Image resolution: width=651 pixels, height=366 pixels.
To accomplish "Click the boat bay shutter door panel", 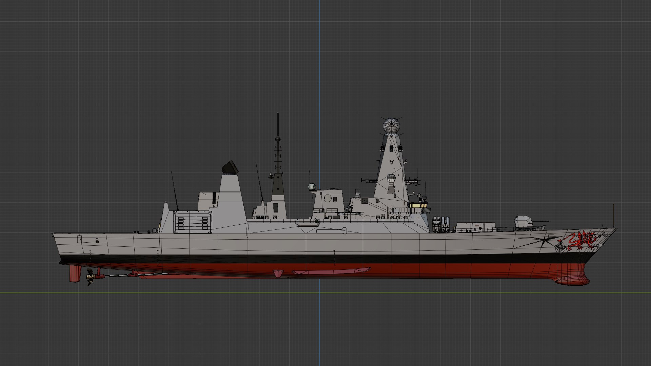I will [193, 222].
